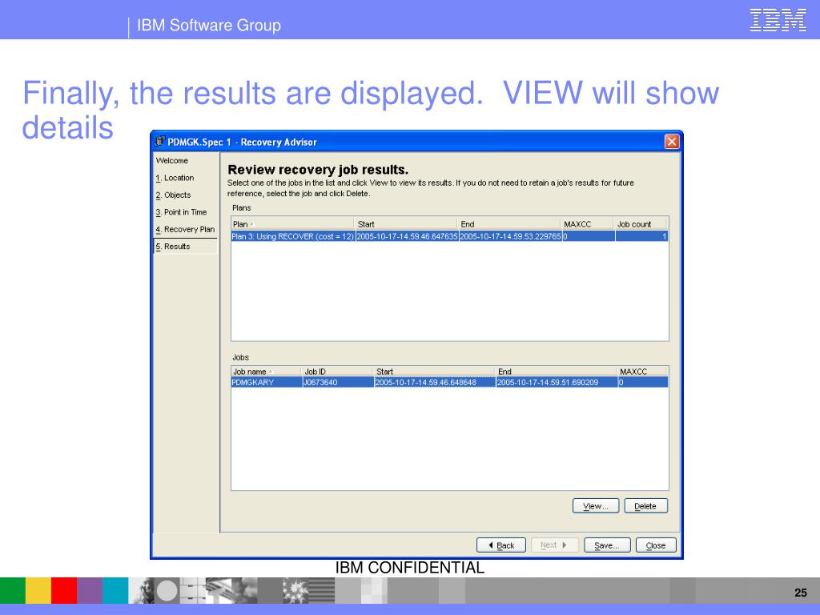Click job end time 2005-10-17-14.59.51.690209
Viewport: 820px width, 615px height.
(x=557, y=382)
